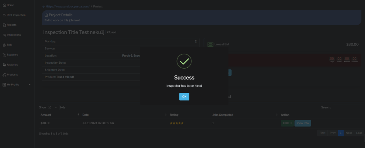The width and height of the screenshot is (365, 148).
Task: Click the Days countdown box
Action: pos(332,60)
